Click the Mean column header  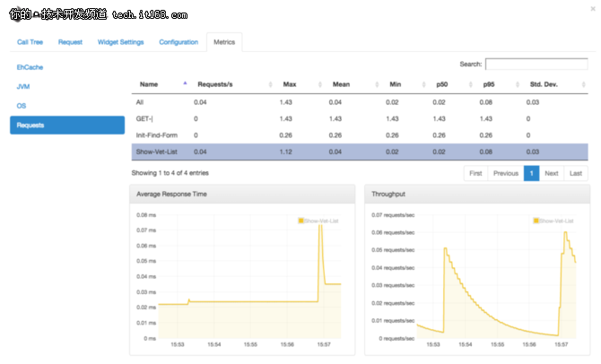click(x=341, y=84)
